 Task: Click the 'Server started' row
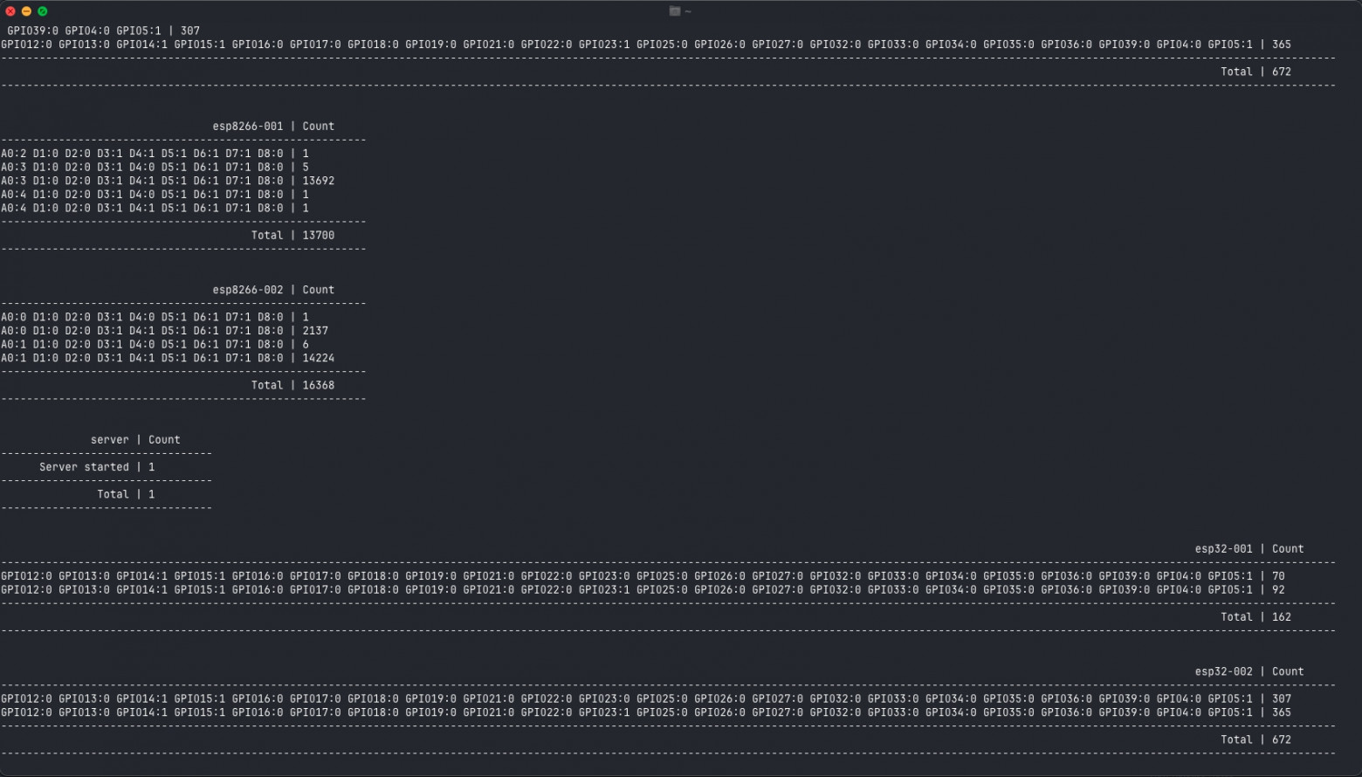pyautogui.click(x=97, y=467)
